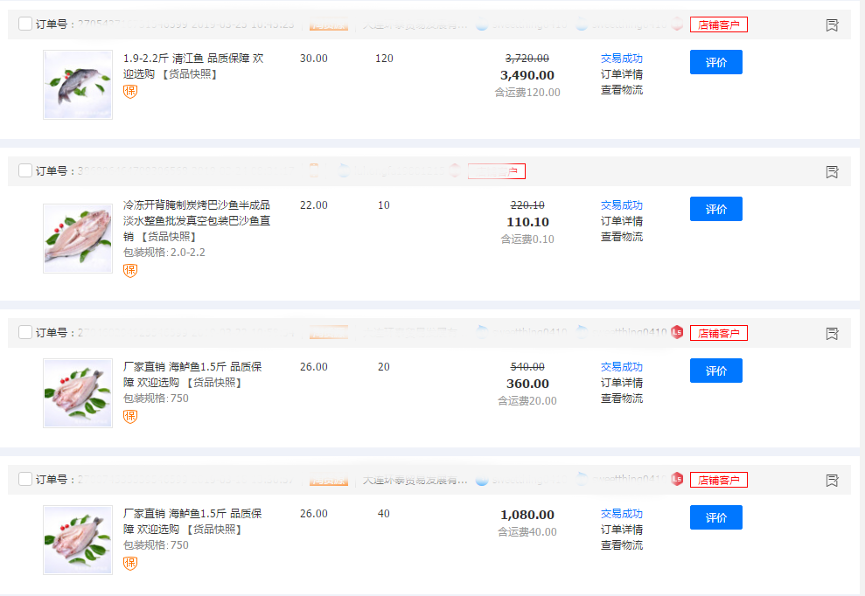Click the 保 guarantee badge under 巴沙鱼 item
The image size is (865, 596).
click(x=130, y=270)
